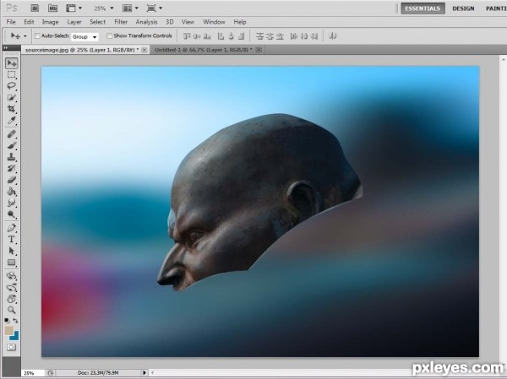Open the status bar info arrow menu
The width and height of the screenshot is (507, 379).
click(x=144, y=373)
